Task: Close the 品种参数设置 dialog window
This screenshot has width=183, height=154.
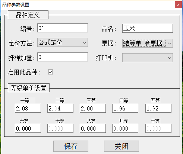Action: click(x=178, y=5)
